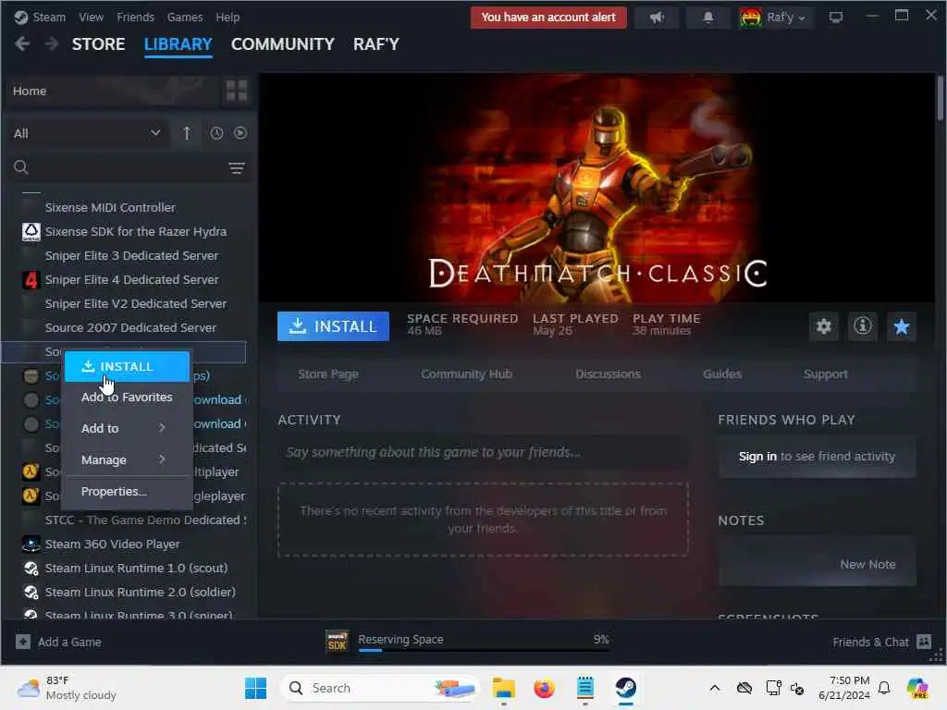
Task: Open the notifications bell in Steam header
Action: (707, 18)
